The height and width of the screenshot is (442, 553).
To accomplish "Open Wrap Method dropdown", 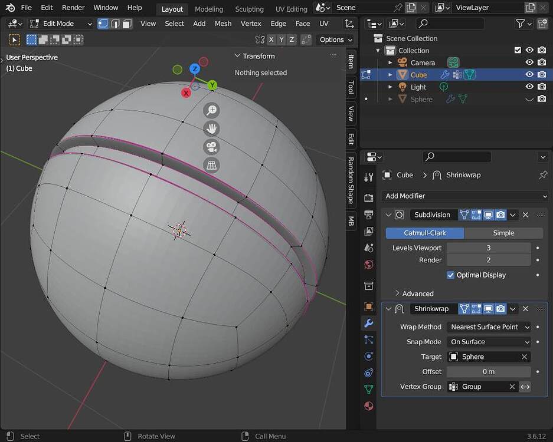I will [x=489, y=327].
